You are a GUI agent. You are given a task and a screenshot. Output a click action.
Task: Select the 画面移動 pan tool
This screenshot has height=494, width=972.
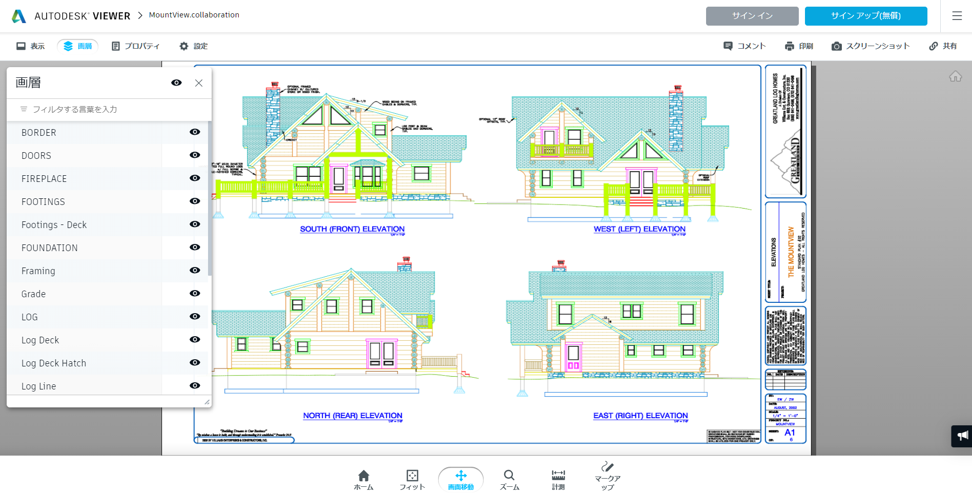pos(460,477)
